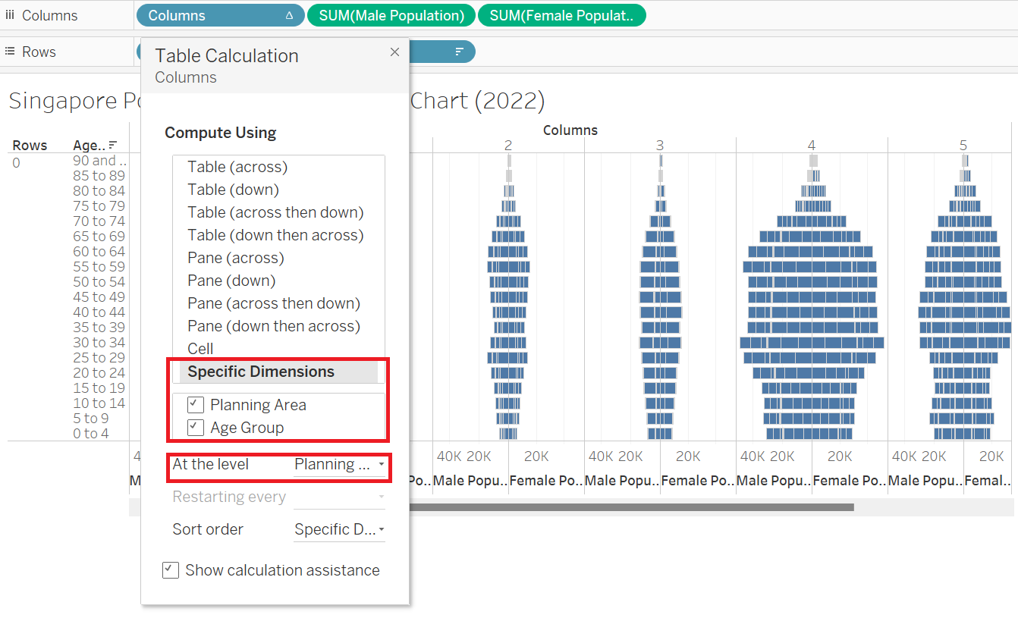
Task: Click the Rows shelf icon
Action: click(10, 52)
